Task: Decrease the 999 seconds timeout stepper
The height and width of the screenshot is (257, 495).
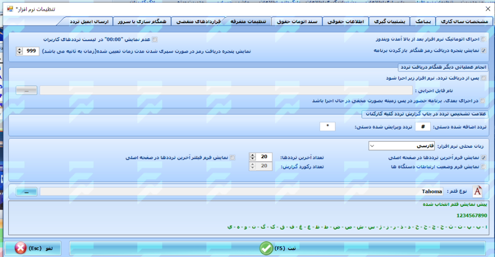Action: coord(19,53)
